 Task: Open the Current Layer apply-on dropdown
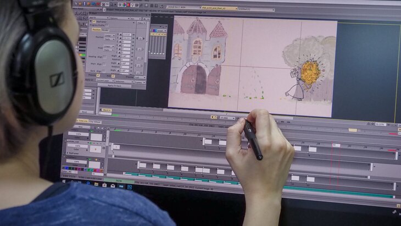pos(104,80)
